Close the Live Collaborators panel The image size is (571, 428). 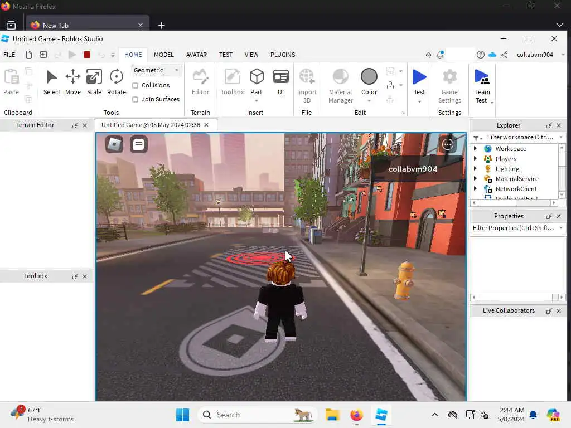tap(559, 311)
